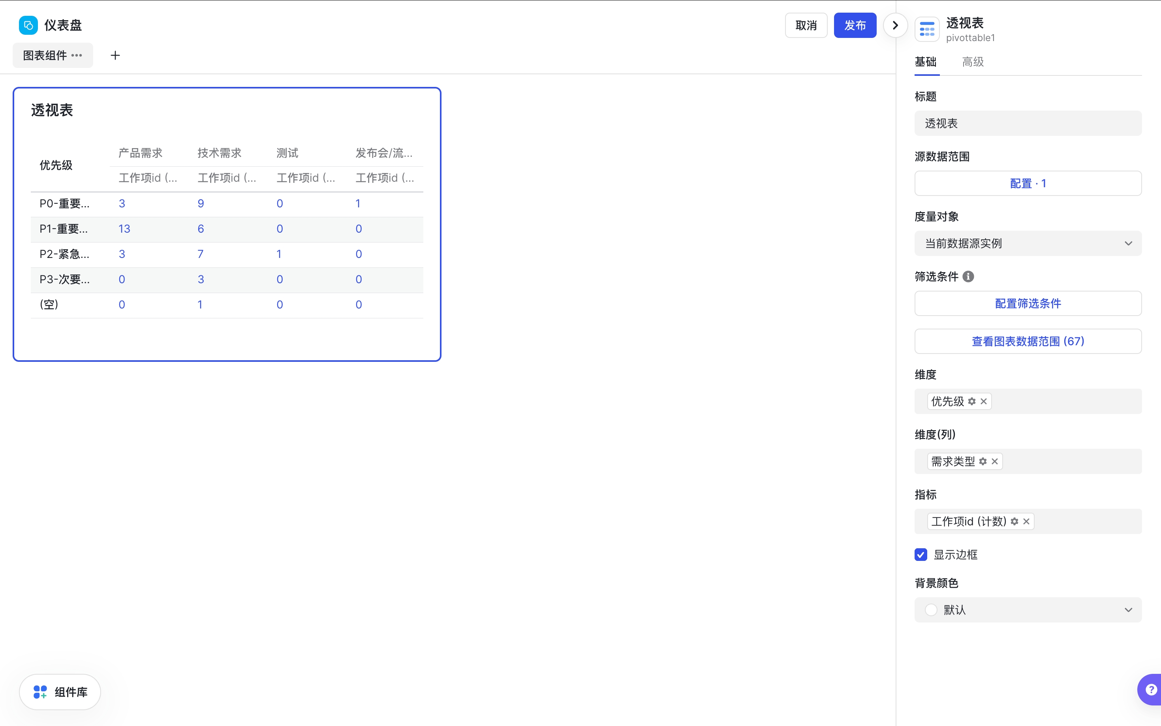This screenshot has width=1161, height=726.
Task: Switch to the 高级 tab
Action: [973, 62]
